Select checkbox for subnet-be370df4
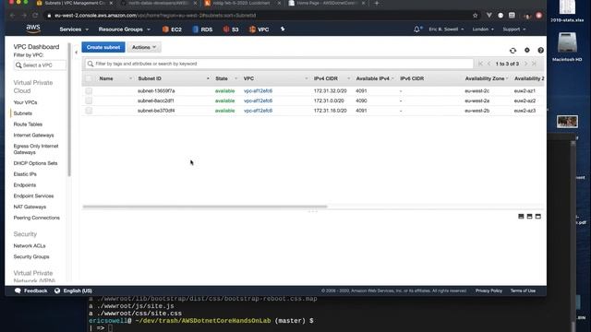591x332 pixels. (89, 111)
